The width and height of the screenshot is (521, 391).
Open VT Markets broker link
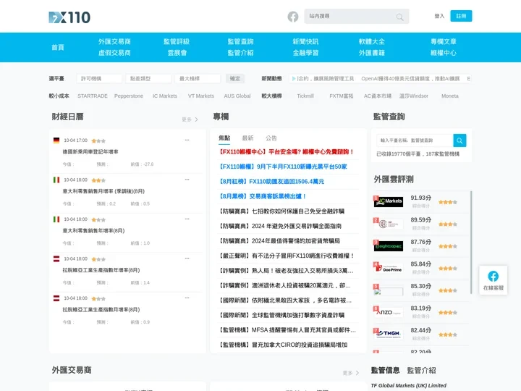(x=201, y=96)
